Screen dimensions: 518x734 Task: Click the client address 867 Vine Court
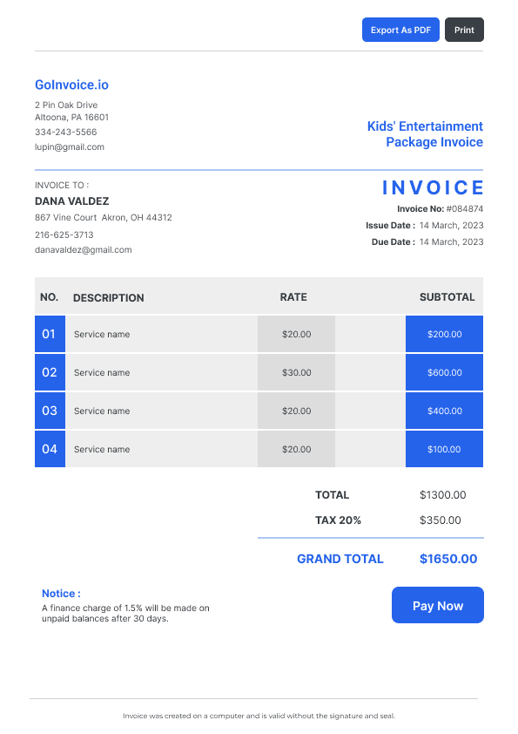click(104, 218)
